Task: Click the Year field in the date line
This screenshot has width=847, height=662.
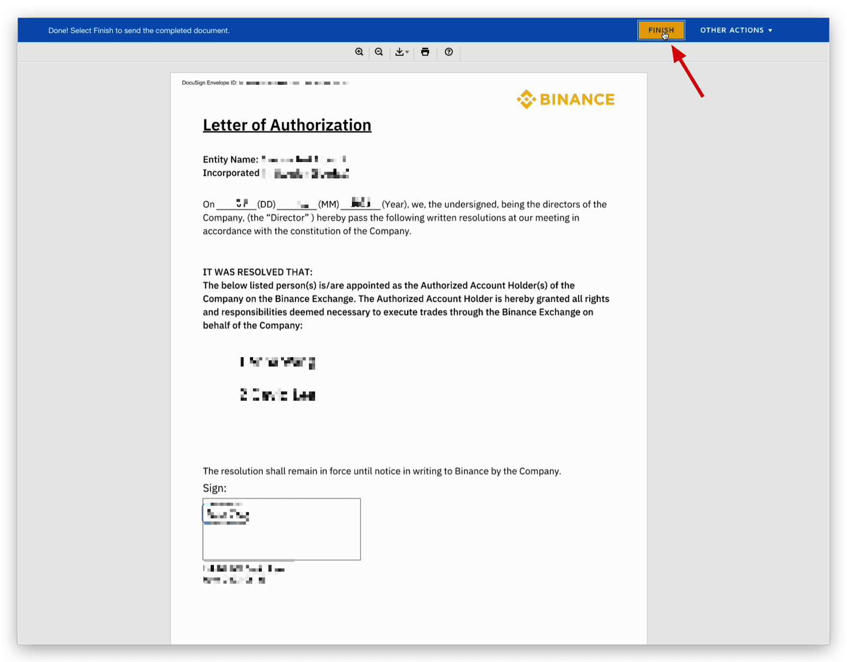Action: 361,203
